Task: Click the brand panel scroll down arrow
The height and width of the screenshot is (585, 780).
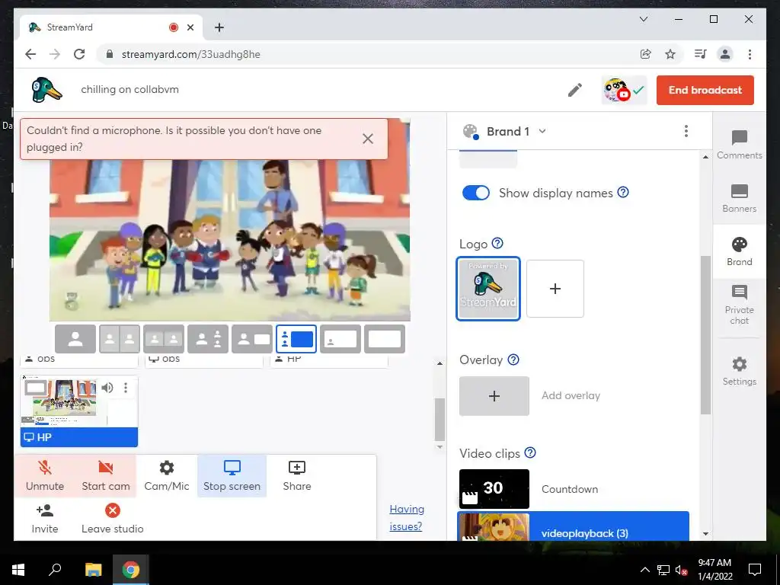Action: 705,534
